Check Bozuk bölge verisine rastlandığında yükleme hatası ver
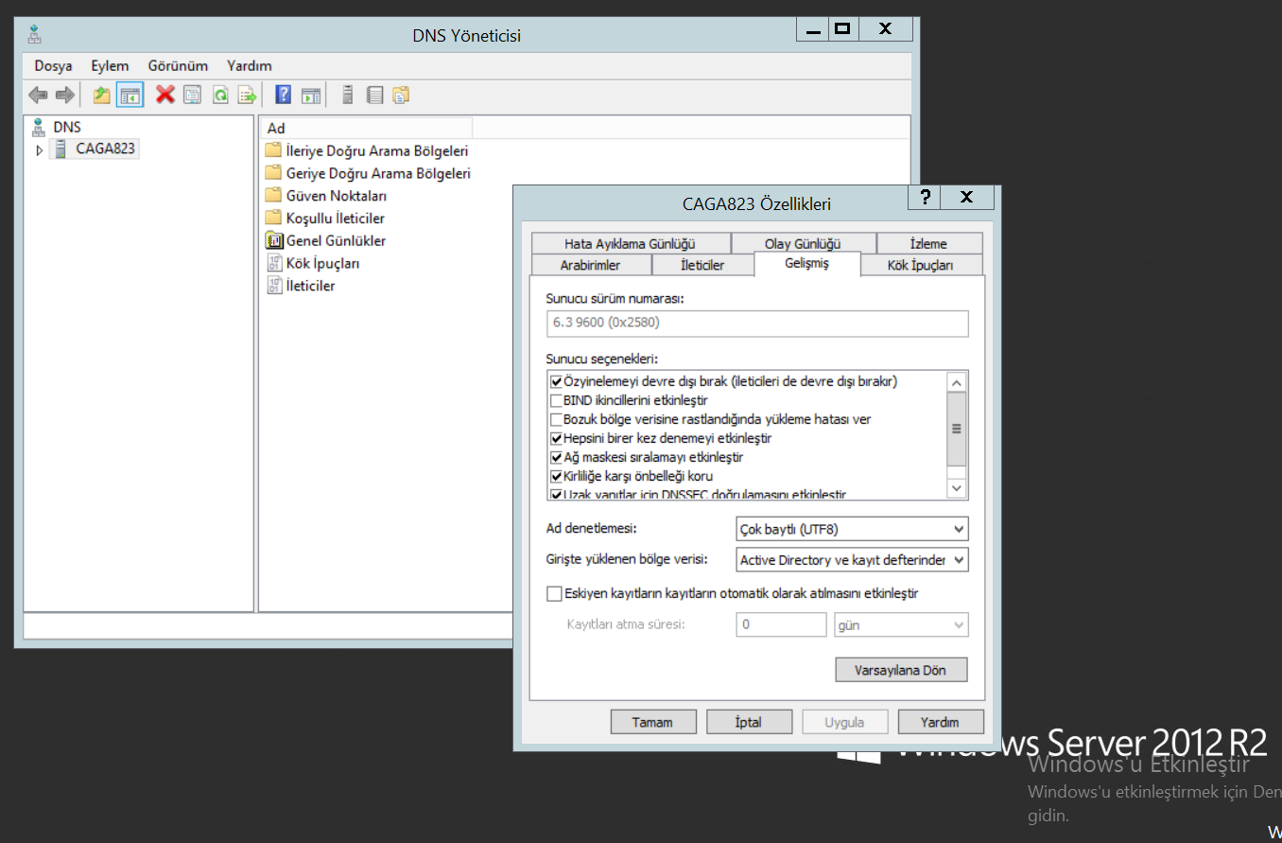The image size is (1282, 843). [x=556, y=419]
